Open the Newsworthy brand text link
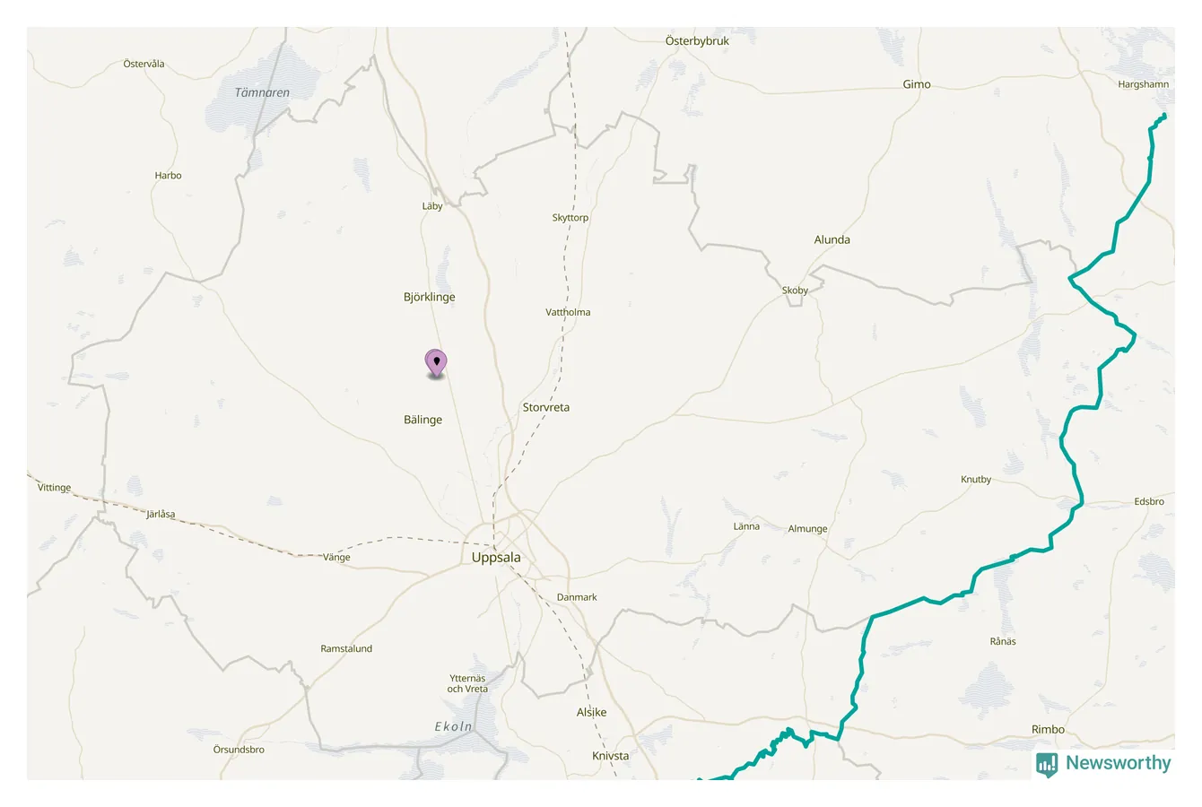 click(x=1118, y=763)
